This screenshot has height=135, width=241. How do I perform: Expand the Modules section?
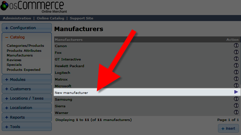27,80
